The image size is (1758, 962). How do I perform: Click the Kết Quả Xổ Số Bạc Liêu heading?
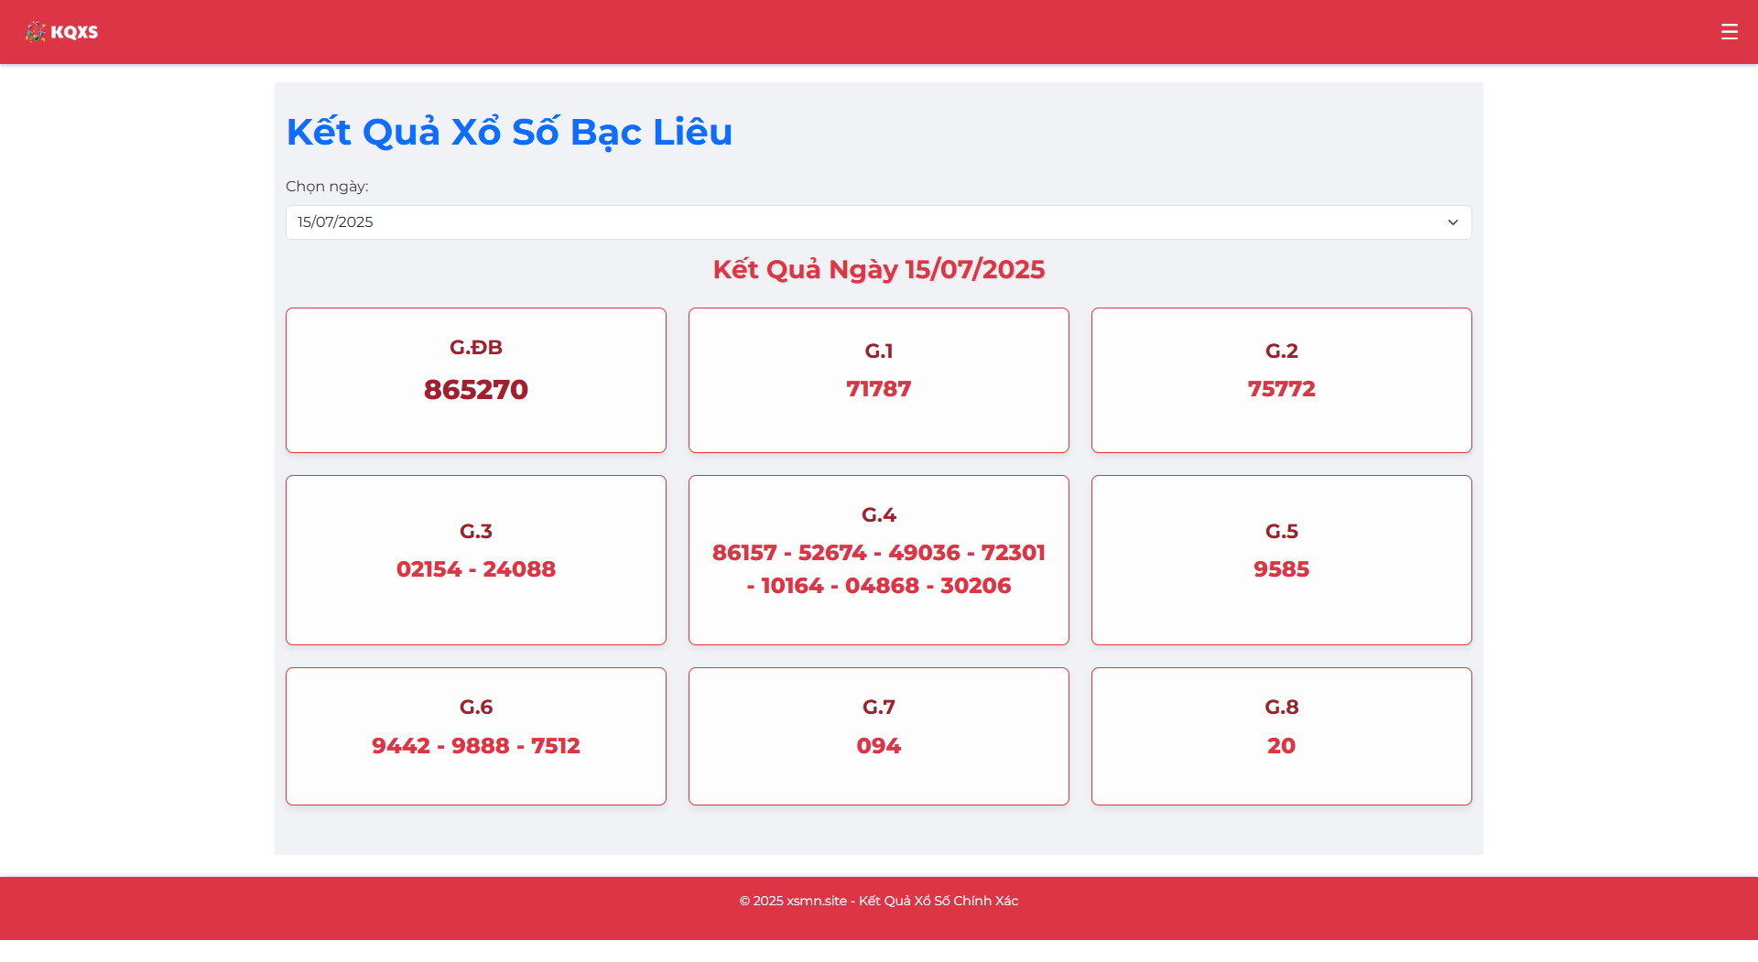click(x=509, y=132)
